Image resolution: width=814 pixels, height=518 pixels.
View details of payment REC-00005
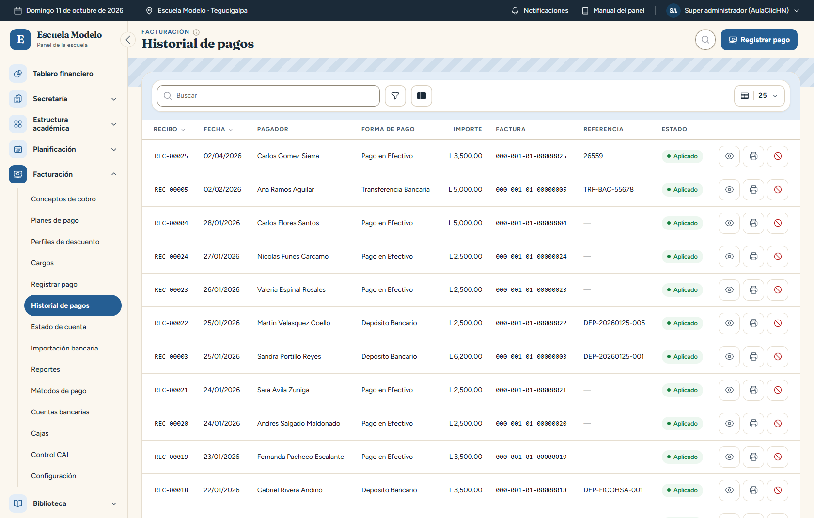point(729,190)
